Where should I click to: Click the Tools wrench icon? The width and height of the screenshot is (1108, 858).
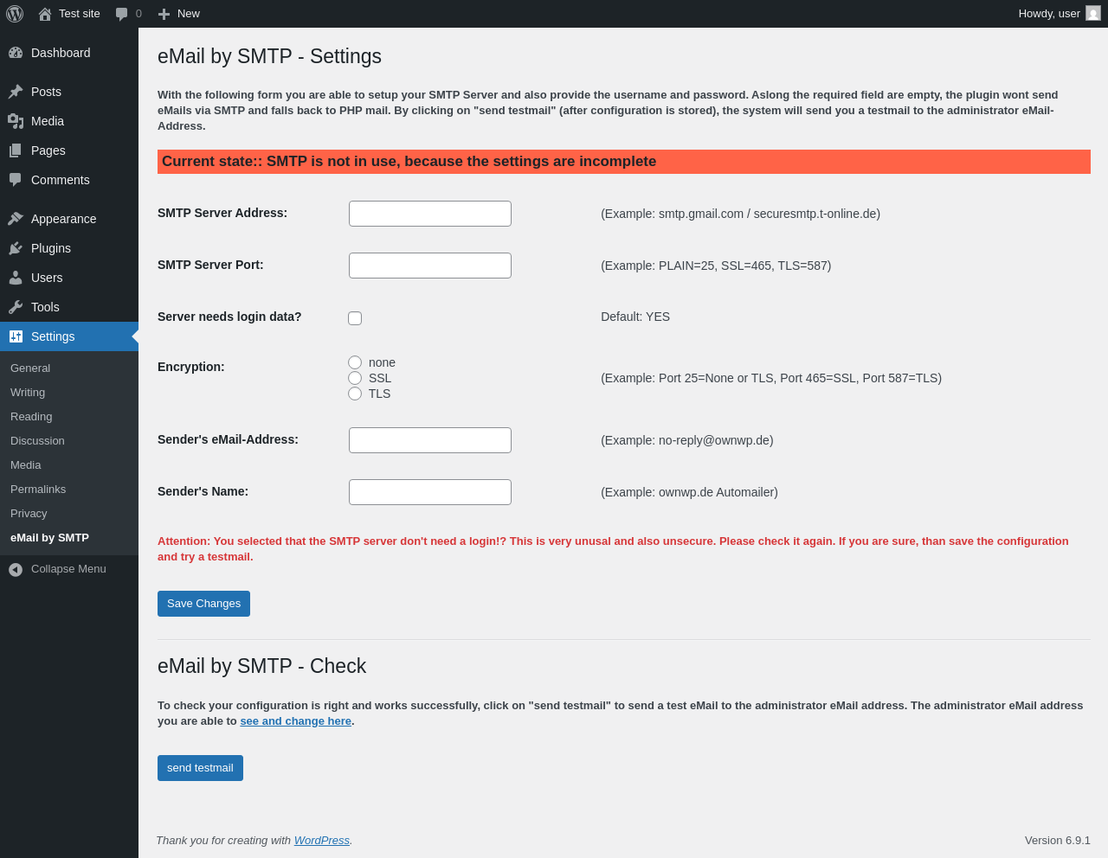click(x=16, y=307)
